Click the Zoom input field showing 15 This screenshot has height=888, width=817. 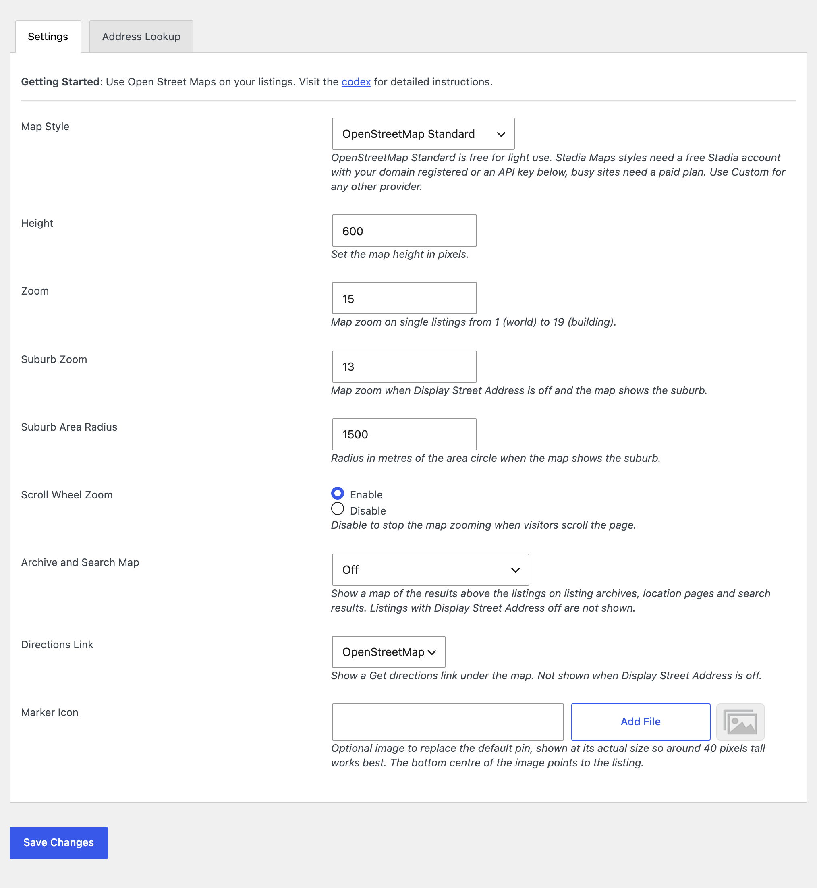coord(404,298)
